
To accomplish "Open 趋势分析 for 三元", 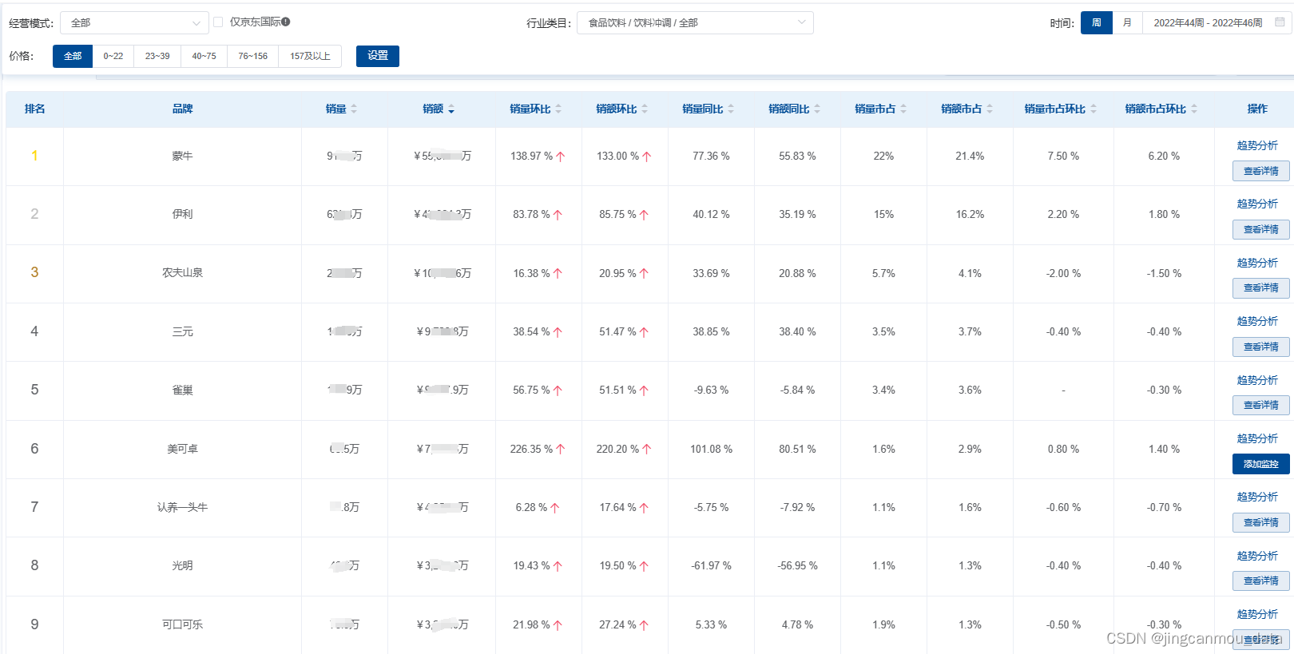I will [1257, 321].
